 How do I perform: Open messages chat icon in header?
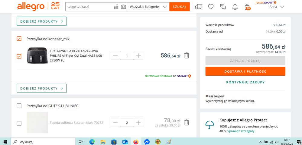click(223, 7)
